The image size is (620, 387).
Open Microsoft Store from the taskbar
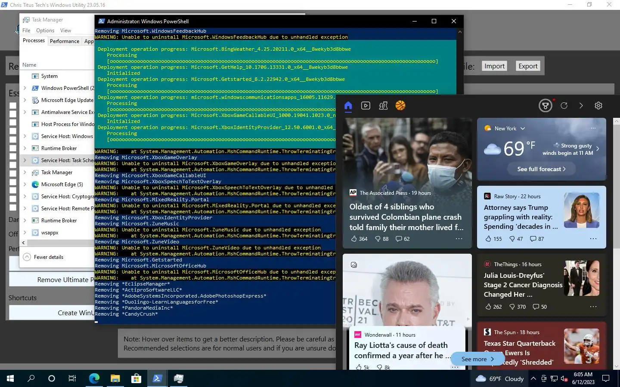136,378
